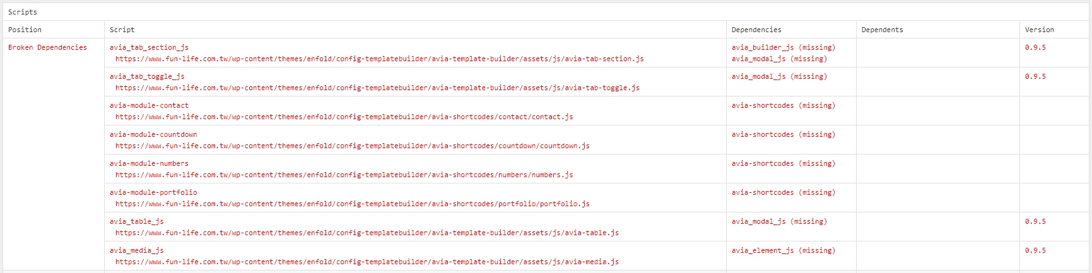Click the Broken Dependencies position label
The height and width of the screenshot is (273, 1092).
click(47, 47)
